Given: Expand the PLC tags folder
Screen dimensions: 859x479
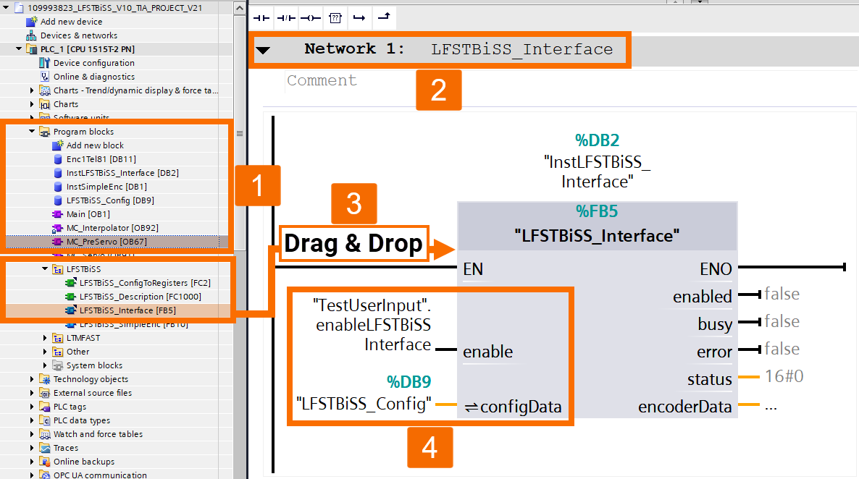Looking at the screenshot, I should pos(32,406).
